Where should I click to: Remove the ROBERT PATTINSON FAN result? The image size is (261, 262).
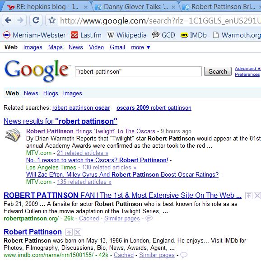pos(257,196)
